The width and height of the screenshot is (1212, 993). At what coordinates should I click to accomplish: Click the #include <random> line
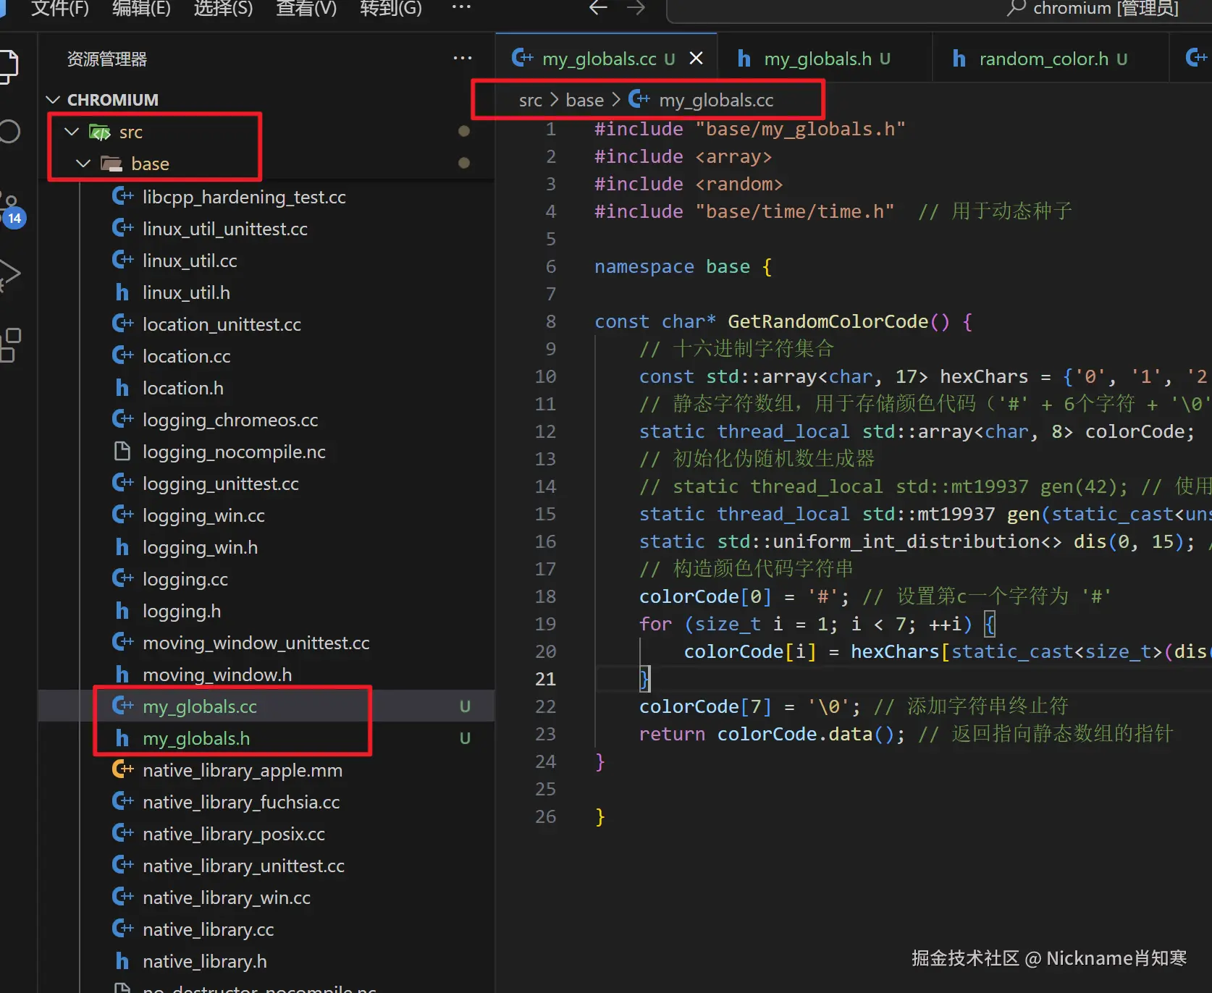[x=689, y=184]
